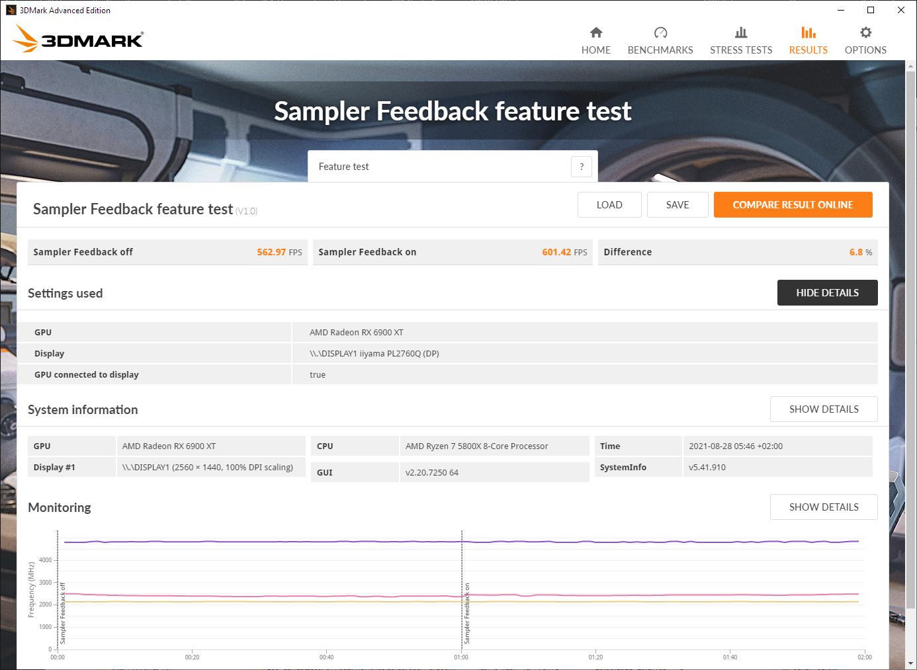Click 'AMD Radeon RX 6900 XT' in Settings used
Screen dimensions: 917x670
[357, 333]
